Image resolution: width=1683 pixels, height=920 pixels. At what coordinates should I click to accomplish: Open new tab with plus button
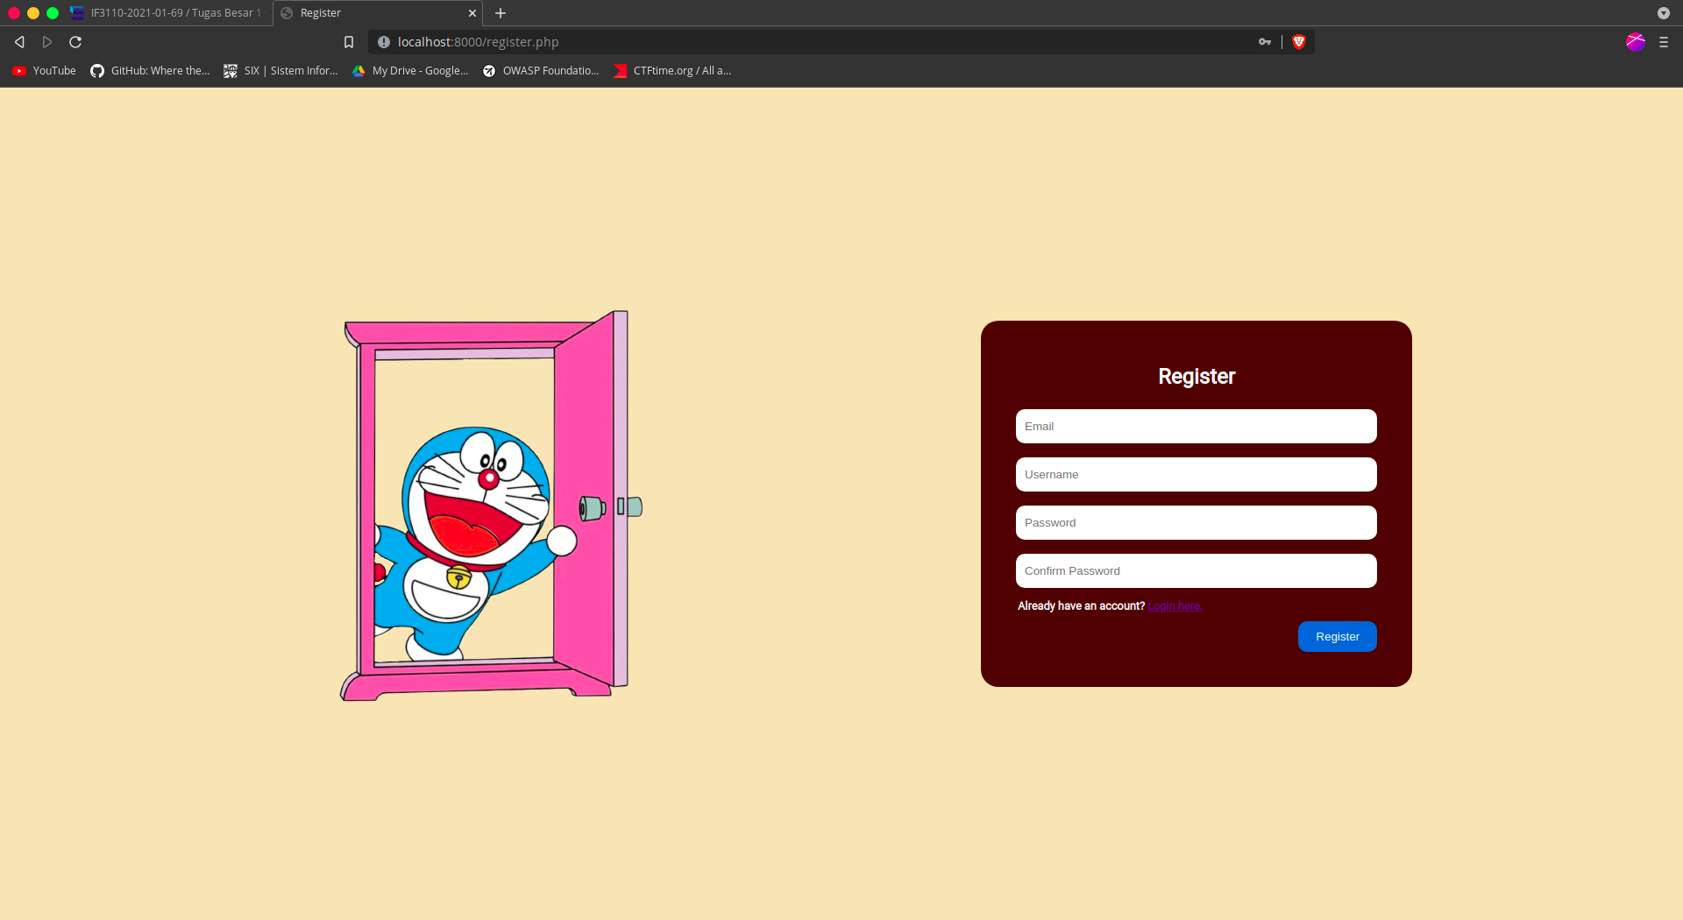click(501, 13)
